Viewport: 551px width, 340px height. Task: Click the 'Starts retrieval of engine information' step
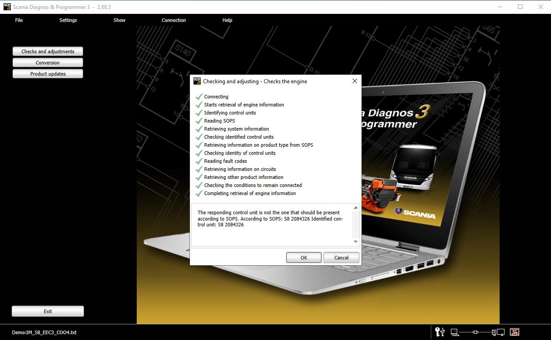click(244, 105)
